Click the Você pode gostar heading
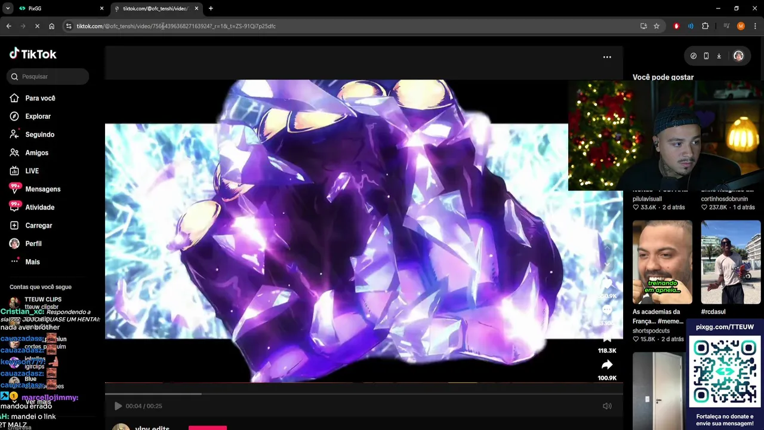Screen dimensions: 764x430 coord(663,78)
